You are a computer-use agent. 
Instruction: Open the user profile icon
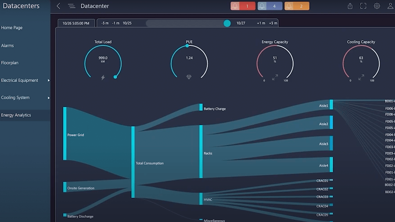[390, 6]
